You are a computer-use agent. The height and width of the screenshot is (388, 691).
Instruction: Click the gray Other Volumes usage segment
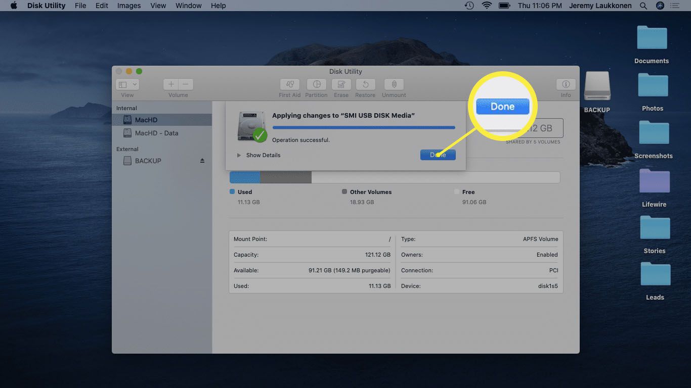[x=286, y=177]
